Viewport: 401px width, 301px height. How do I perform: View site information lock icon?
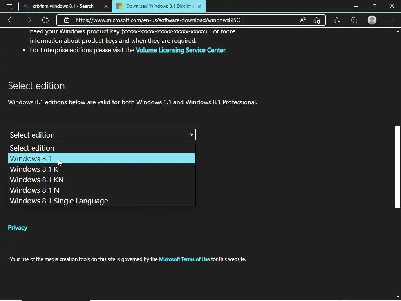pos(67,20)
